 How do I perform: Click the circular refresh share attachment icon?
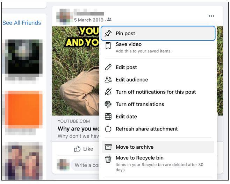pos(108,129)
